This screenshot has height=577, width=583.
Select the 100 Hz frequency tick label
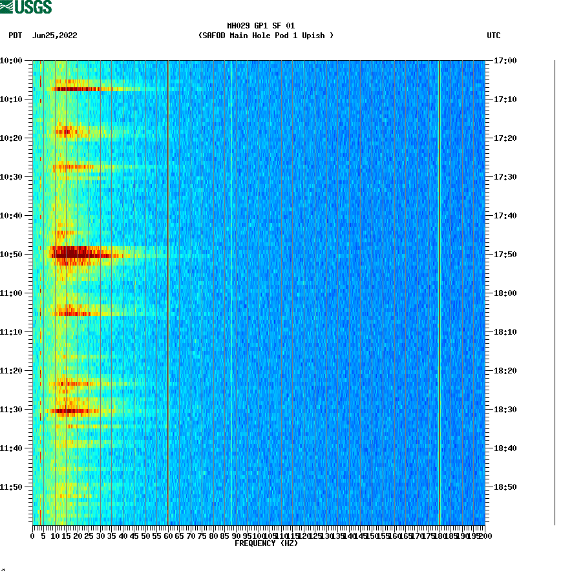click(259, 535)
